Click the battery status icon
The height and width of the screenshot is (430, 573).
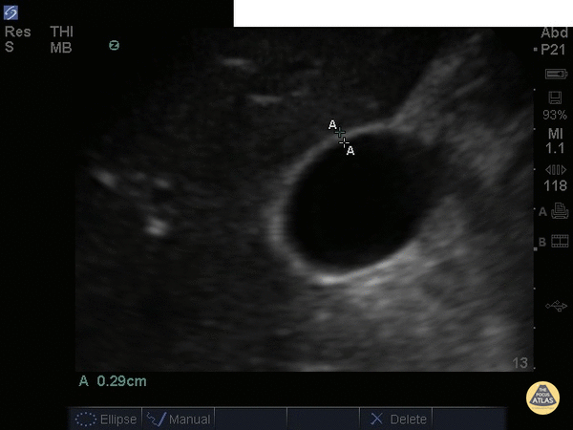tap(555, 74)
